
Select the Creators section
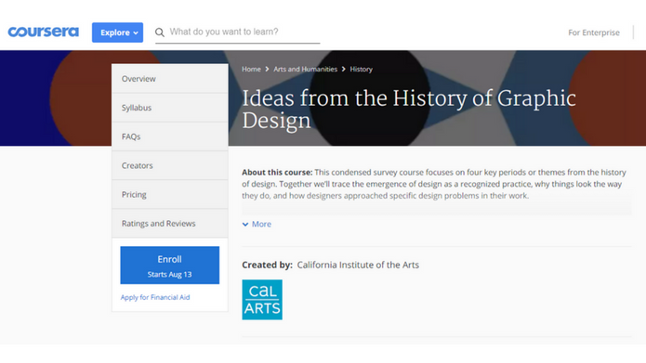170,165
